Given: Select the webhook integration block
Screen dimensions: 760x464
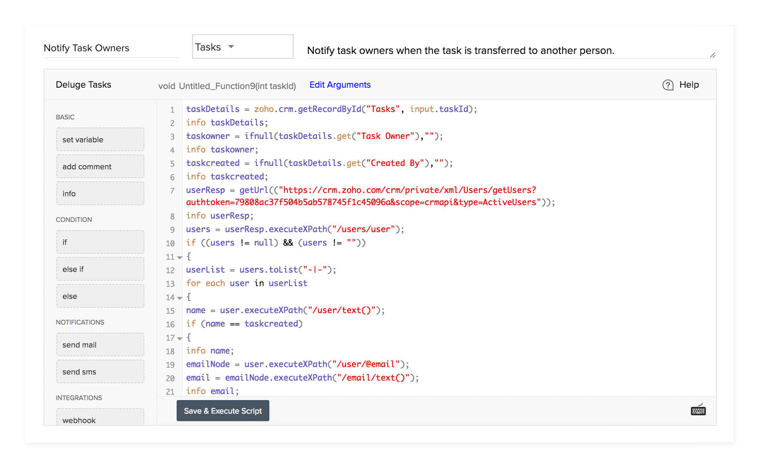Looking at the screenshot, I should coord(100,417).
